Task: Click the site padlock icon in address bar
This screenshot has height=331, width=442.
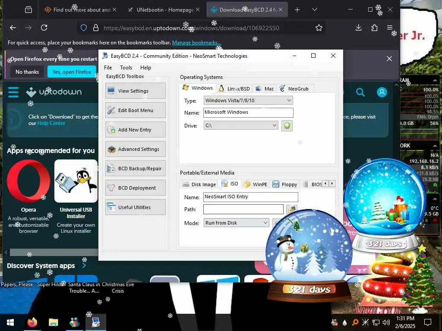Action: [96, 28]
